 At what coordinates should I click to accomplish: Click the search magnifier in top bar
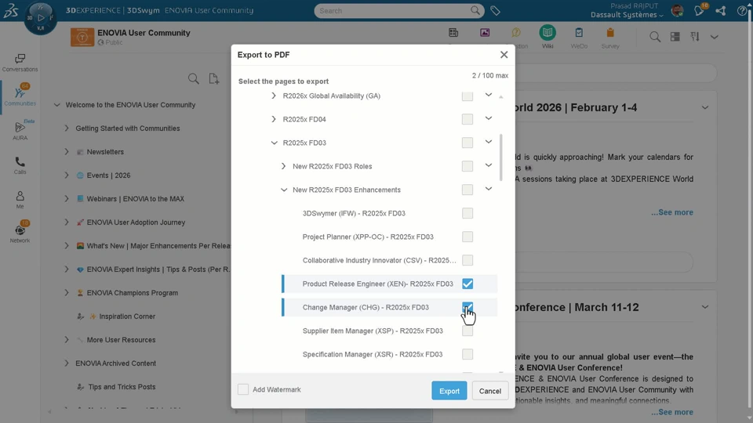(475, 10)
